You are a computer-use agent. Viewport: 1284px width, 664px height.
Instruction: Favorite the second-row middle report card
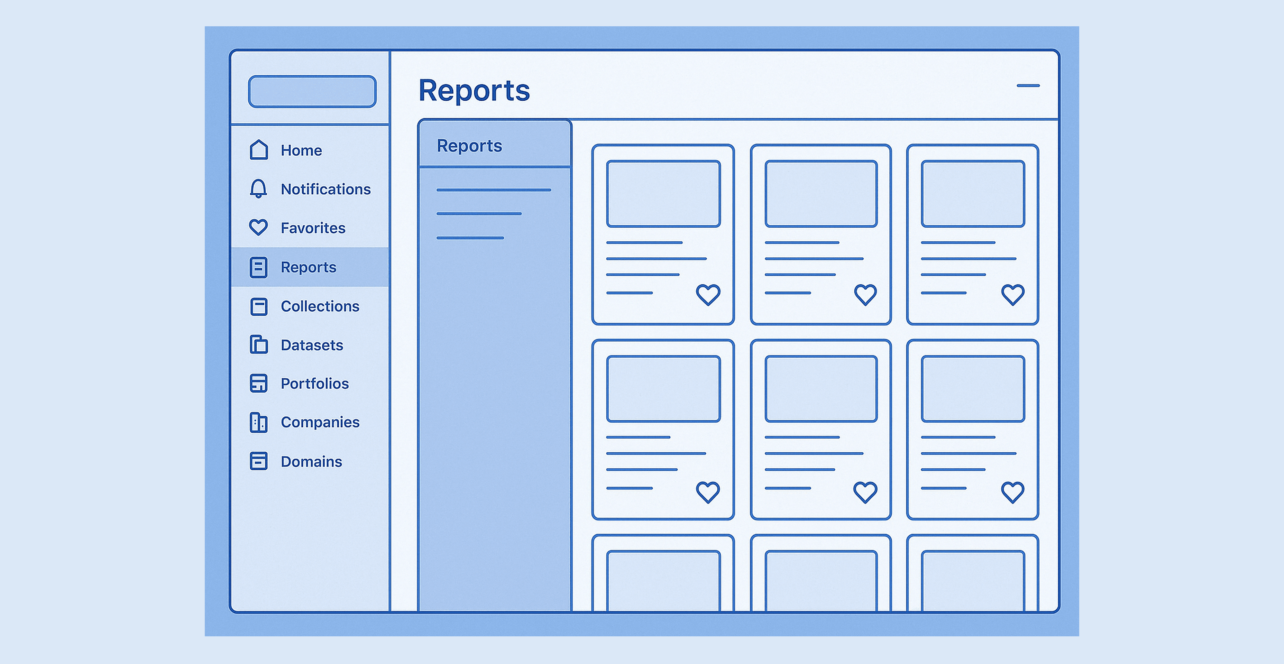[865, 492]
